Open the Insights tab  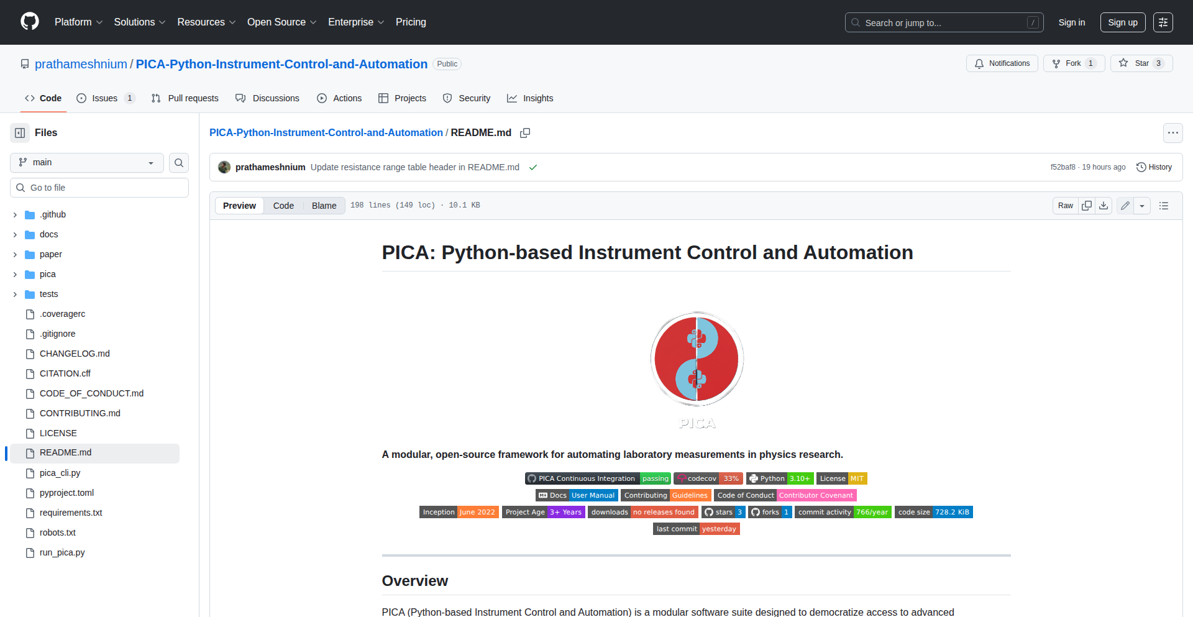[x=530, y=98]
